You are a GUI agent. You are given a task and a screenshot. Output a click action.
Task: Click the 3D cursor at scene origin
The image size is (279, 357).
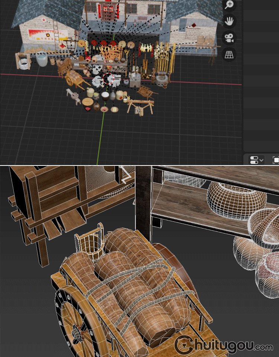[108, 79]
